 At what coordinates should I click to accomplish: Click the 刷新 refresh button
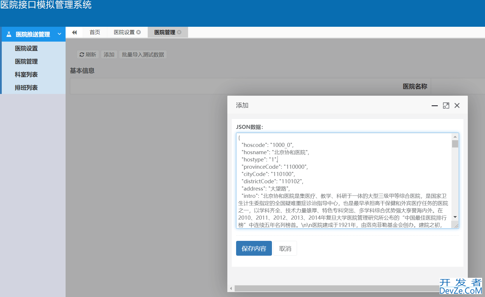coord(88,54)
